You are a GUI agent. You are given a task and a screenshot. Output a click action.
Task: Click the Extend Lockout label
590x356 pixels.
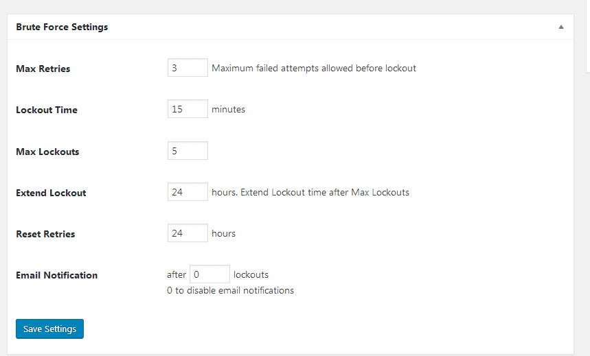(51, 193)
